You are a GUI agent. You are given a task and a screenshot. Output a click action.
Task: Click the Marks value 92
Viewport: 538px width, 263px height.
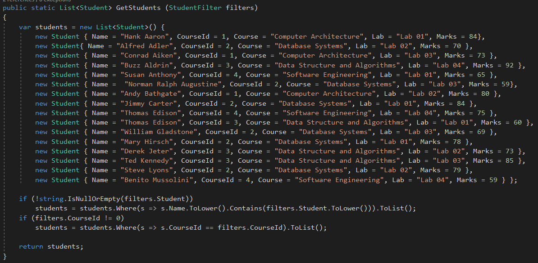coord(510,65)
